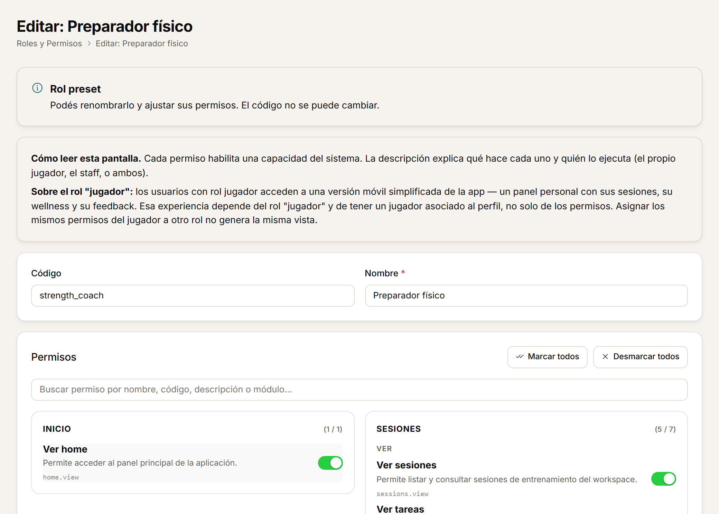
Task: Click the Editar: Preparador físico breadcrumb
Action: [x=142, y=44]
